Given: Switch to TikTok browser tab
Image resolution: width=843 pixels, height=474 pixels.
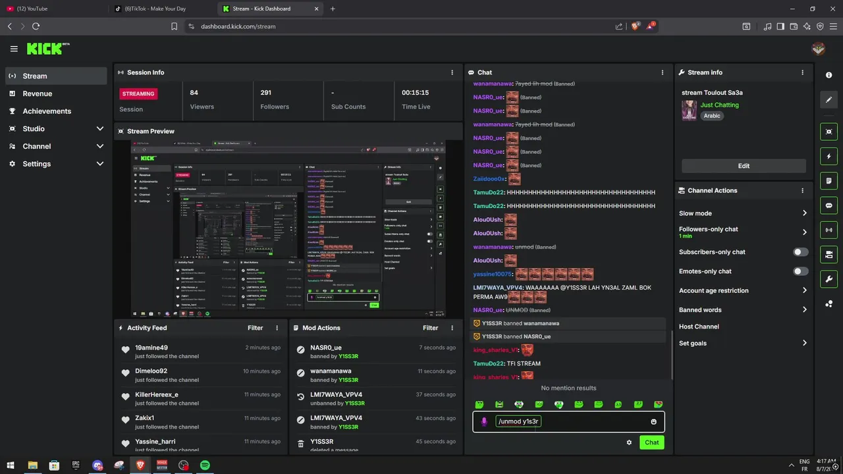Looking at the screenshot, I should 163,9.
